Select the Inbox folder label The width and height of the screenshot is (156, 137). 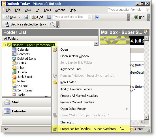21,68
